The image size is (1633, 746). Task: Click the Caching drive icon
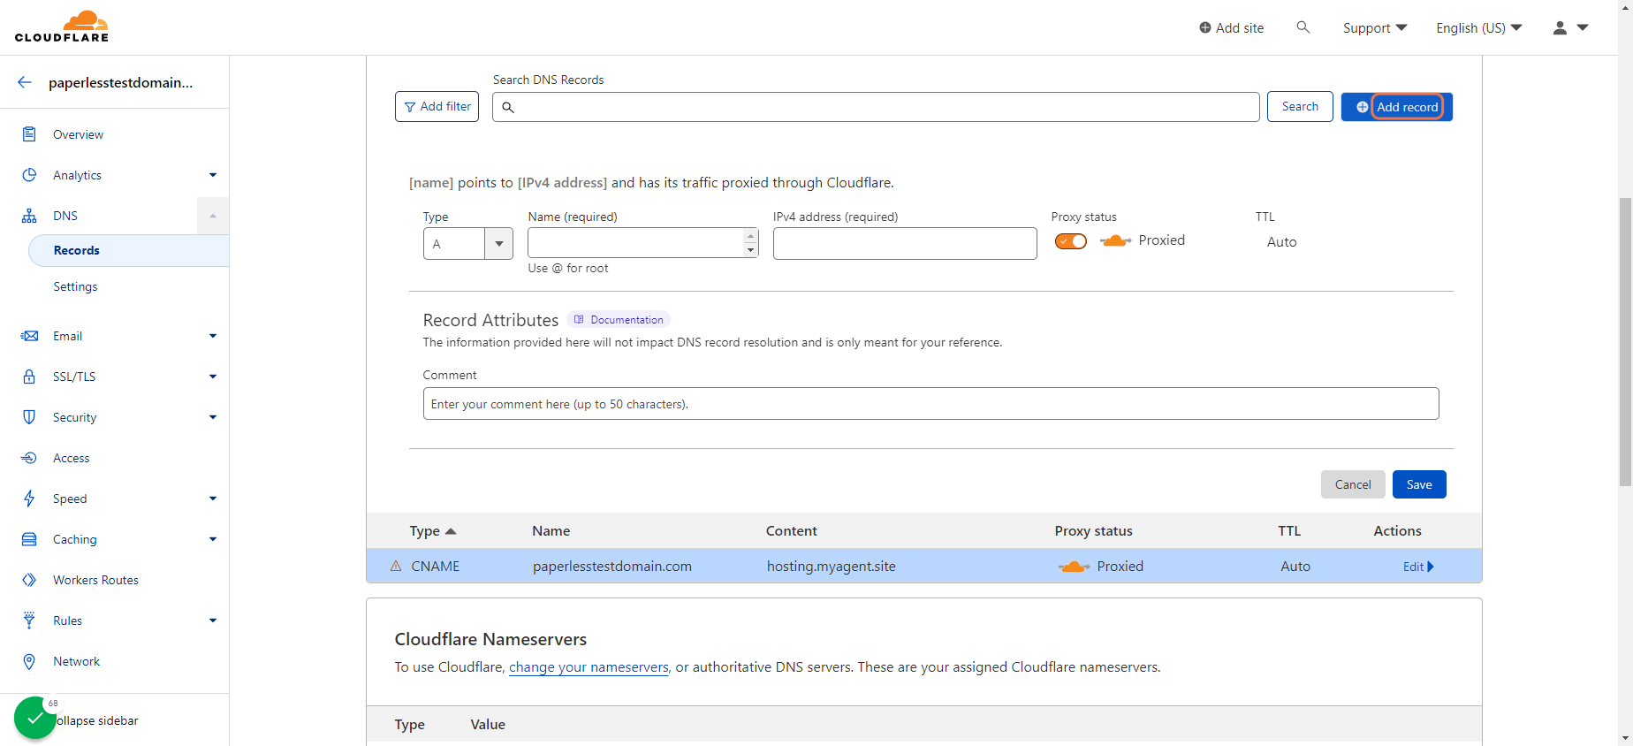click(x=29, y=539)
